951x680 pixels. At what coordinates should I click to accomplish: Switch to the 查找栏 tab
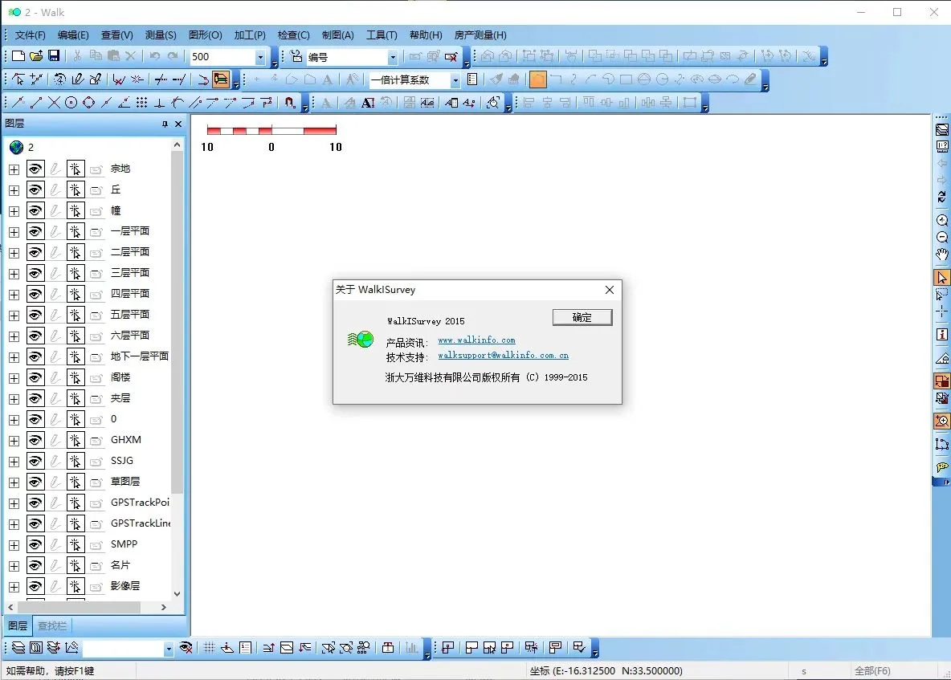[x=52, y=625]
